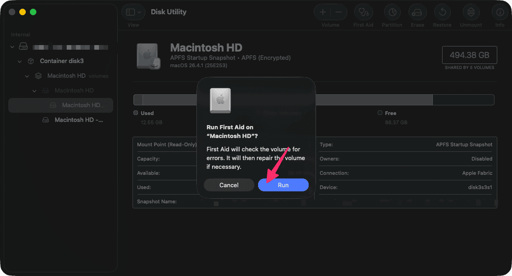Open volume Info from the toolbar
Screen dimensions: 512x276
point(500,12)
